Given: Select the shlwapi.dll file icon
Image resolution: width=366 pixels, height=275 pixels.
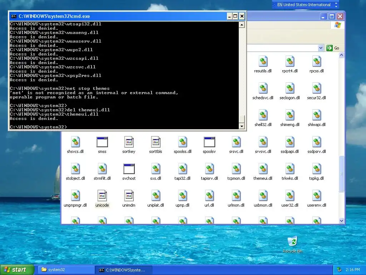Looking at the screenshot, I should point(317,115).
